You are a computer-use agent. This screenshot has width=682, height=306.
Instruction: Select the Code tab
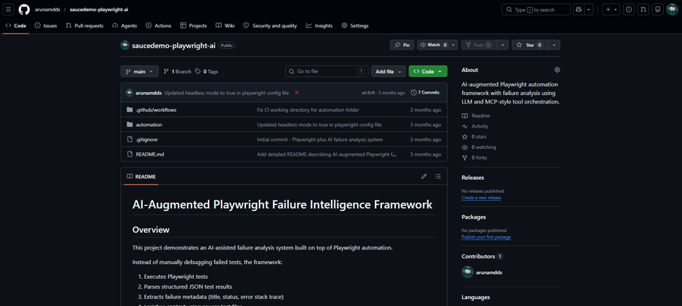(16, 26)
